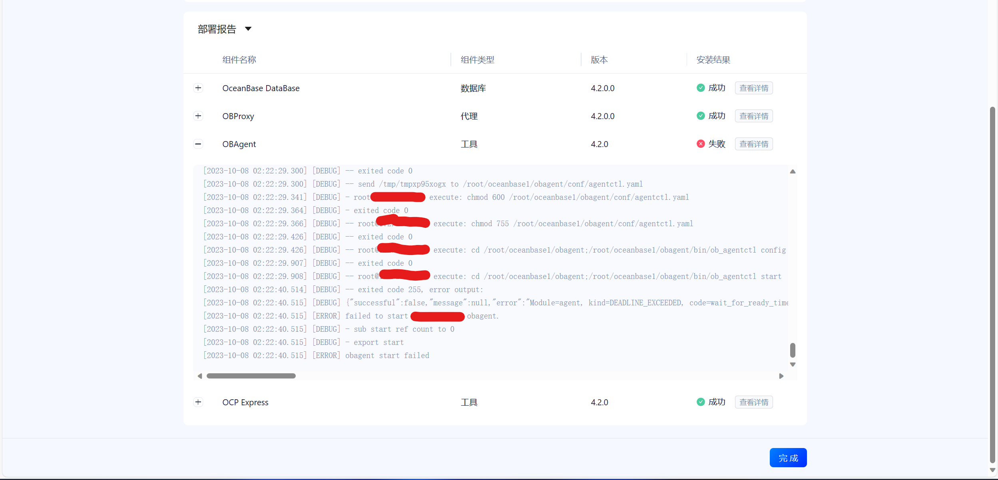Click the 组件类型 column header

pyautogui.click(x=477, y=60)
